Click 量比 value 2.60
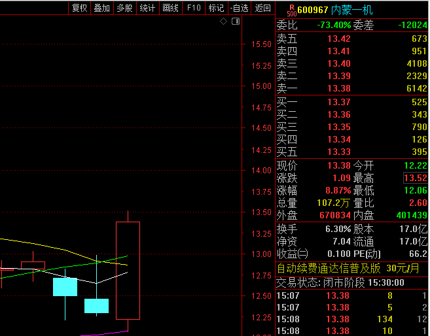The height and width of the screenshot is (336, 430). (418, 203)
